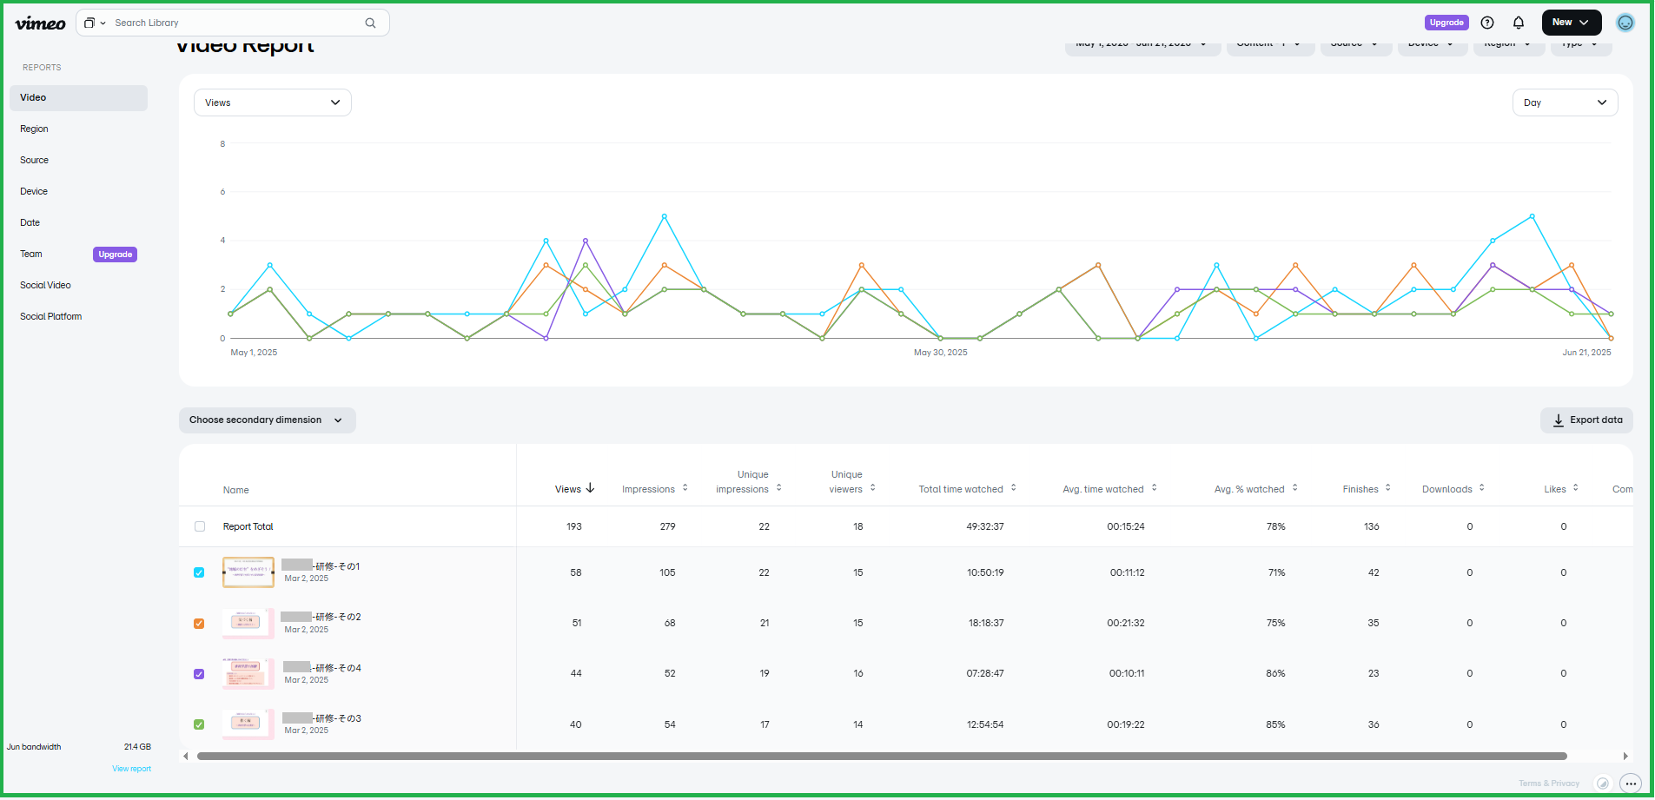Click Export data button
The height and width of the screenshot is (800, 1655).
coord(1586,420)
